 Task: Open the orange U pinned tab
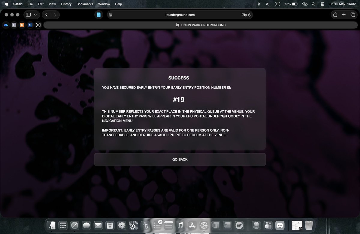(x=22, y=25)
